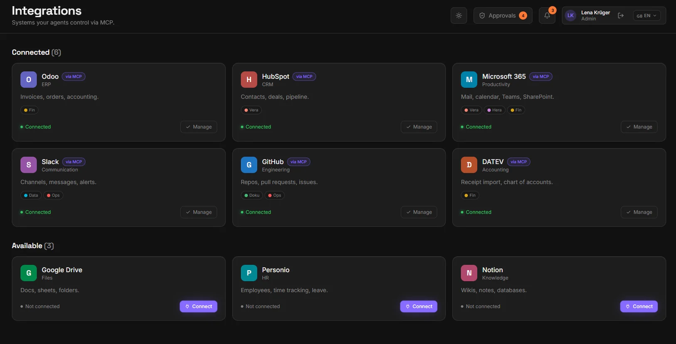The width and height of the screenshot is (676, 344).
Task: Click the Odoo app icon
Action: [x=29, y=80]
